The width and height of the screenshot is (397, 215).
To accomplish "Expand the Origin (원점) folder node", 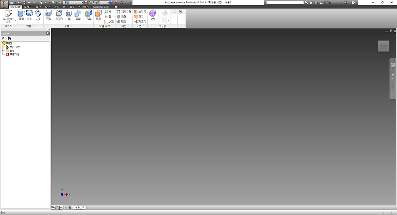I will tap(3, 51).
